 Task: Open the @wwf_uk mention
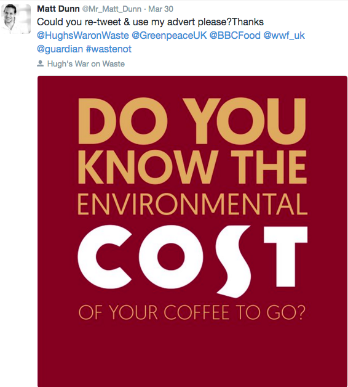click(284, 35)
